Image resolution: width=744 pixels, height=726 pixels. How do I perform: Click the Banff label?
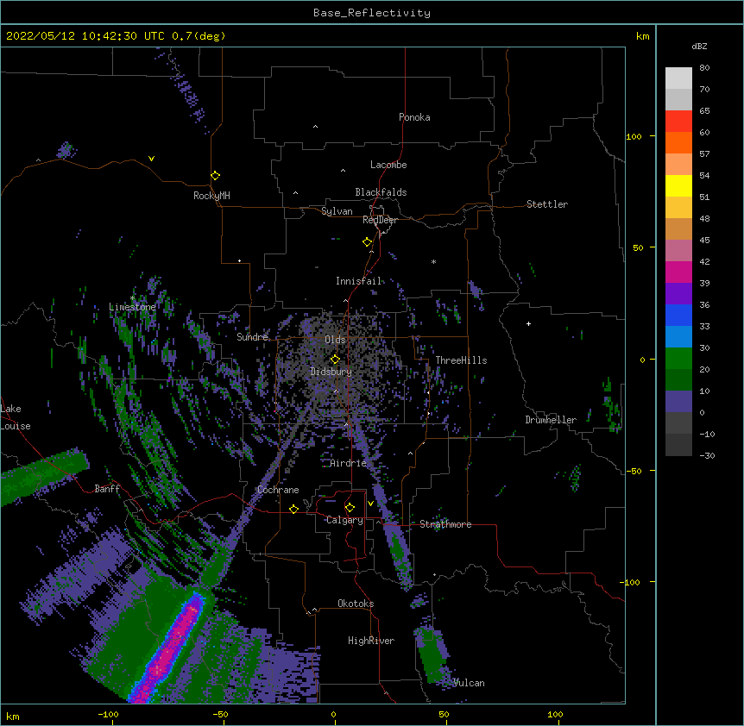click(107, 489)
